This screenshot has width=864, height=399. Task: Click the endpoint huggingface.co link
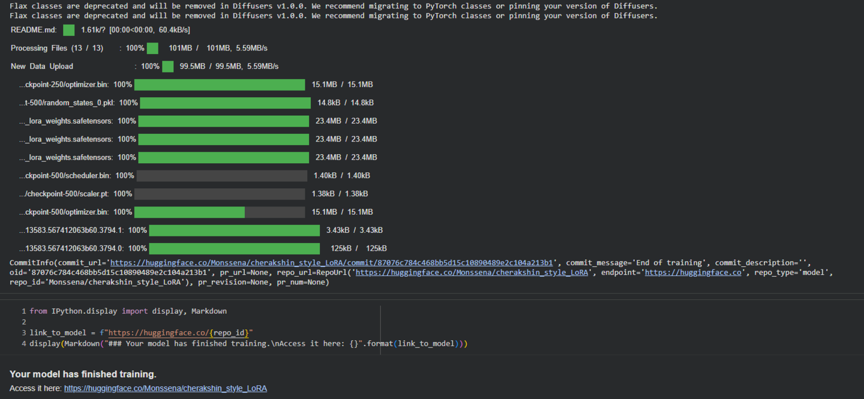click(692, 272)
